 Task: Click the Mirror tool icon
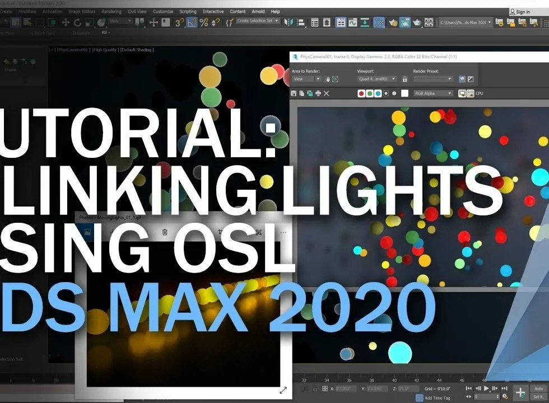coord(289,23)
